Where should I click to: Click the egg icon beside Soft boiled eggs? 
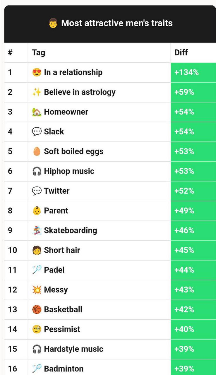pos(37,151)
